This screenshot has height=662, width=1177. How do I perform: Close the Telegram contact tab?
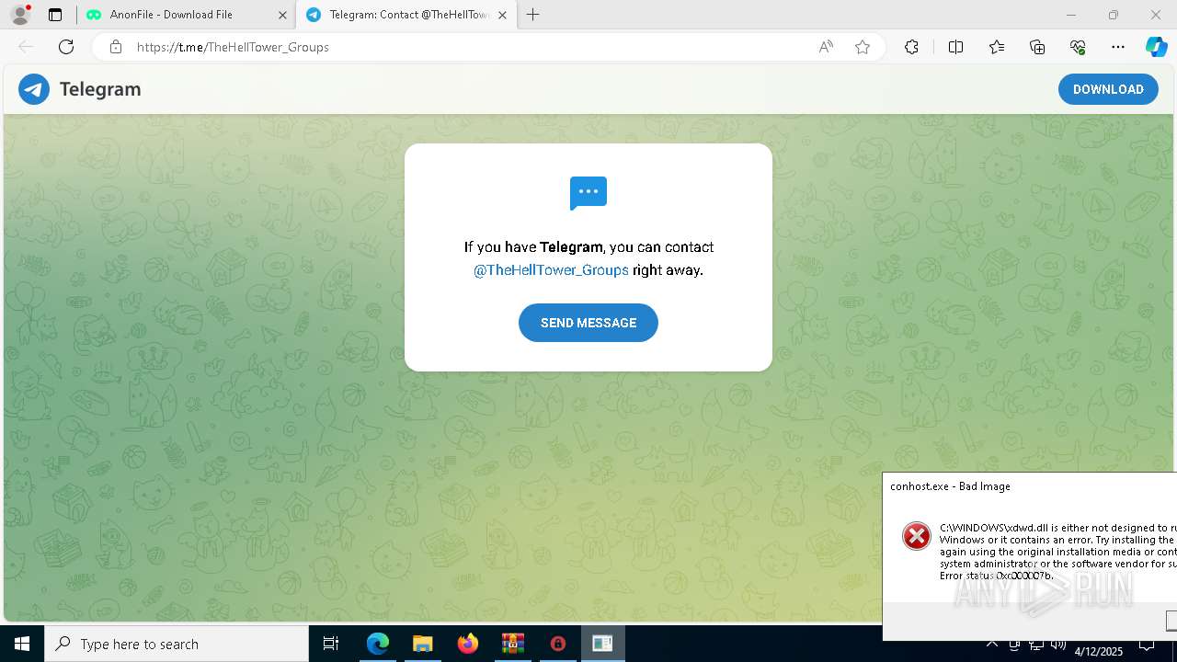tap(502, 15)
